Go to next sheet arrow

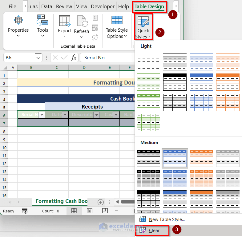pos(18,202)
